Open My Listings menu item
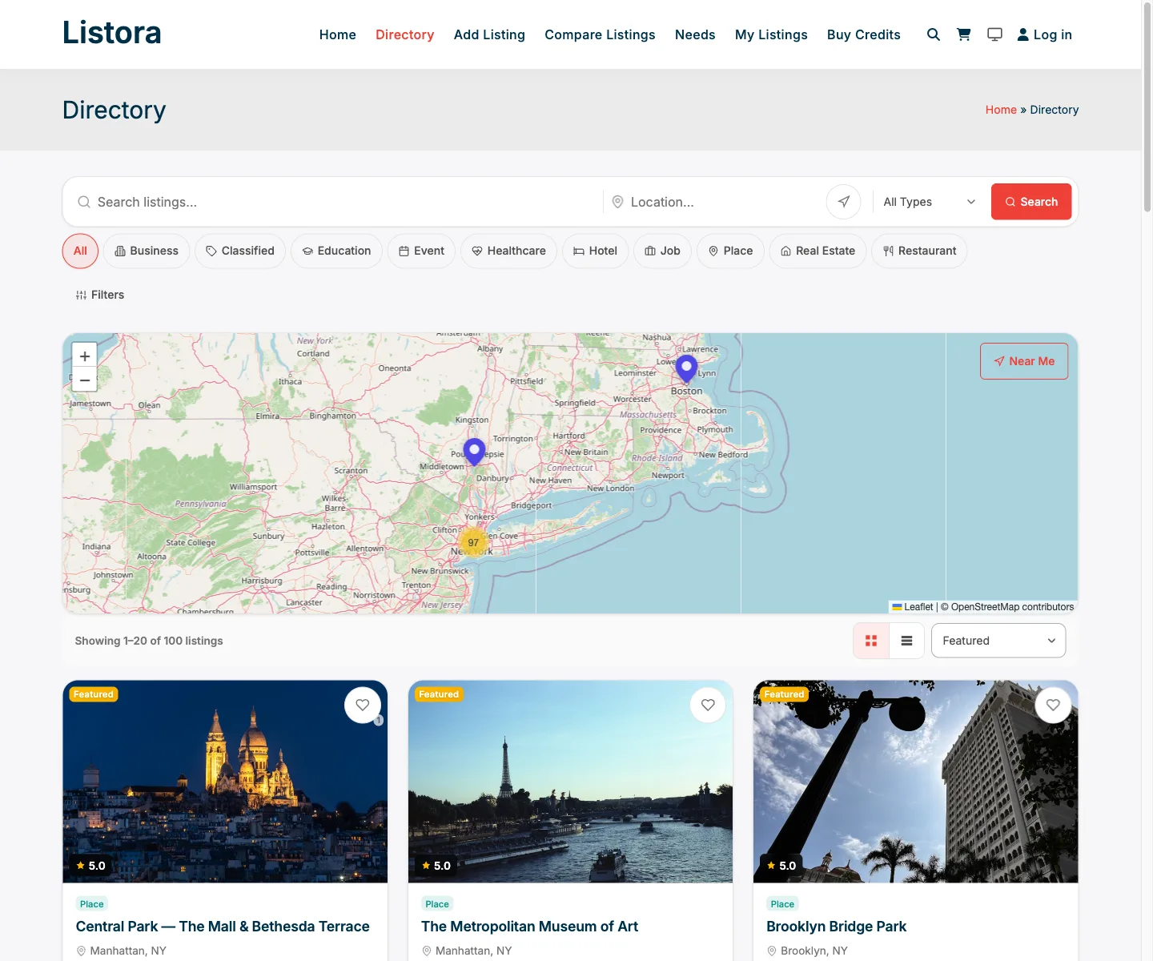Screen dimensions: 1153x961 tap(771, 34)
